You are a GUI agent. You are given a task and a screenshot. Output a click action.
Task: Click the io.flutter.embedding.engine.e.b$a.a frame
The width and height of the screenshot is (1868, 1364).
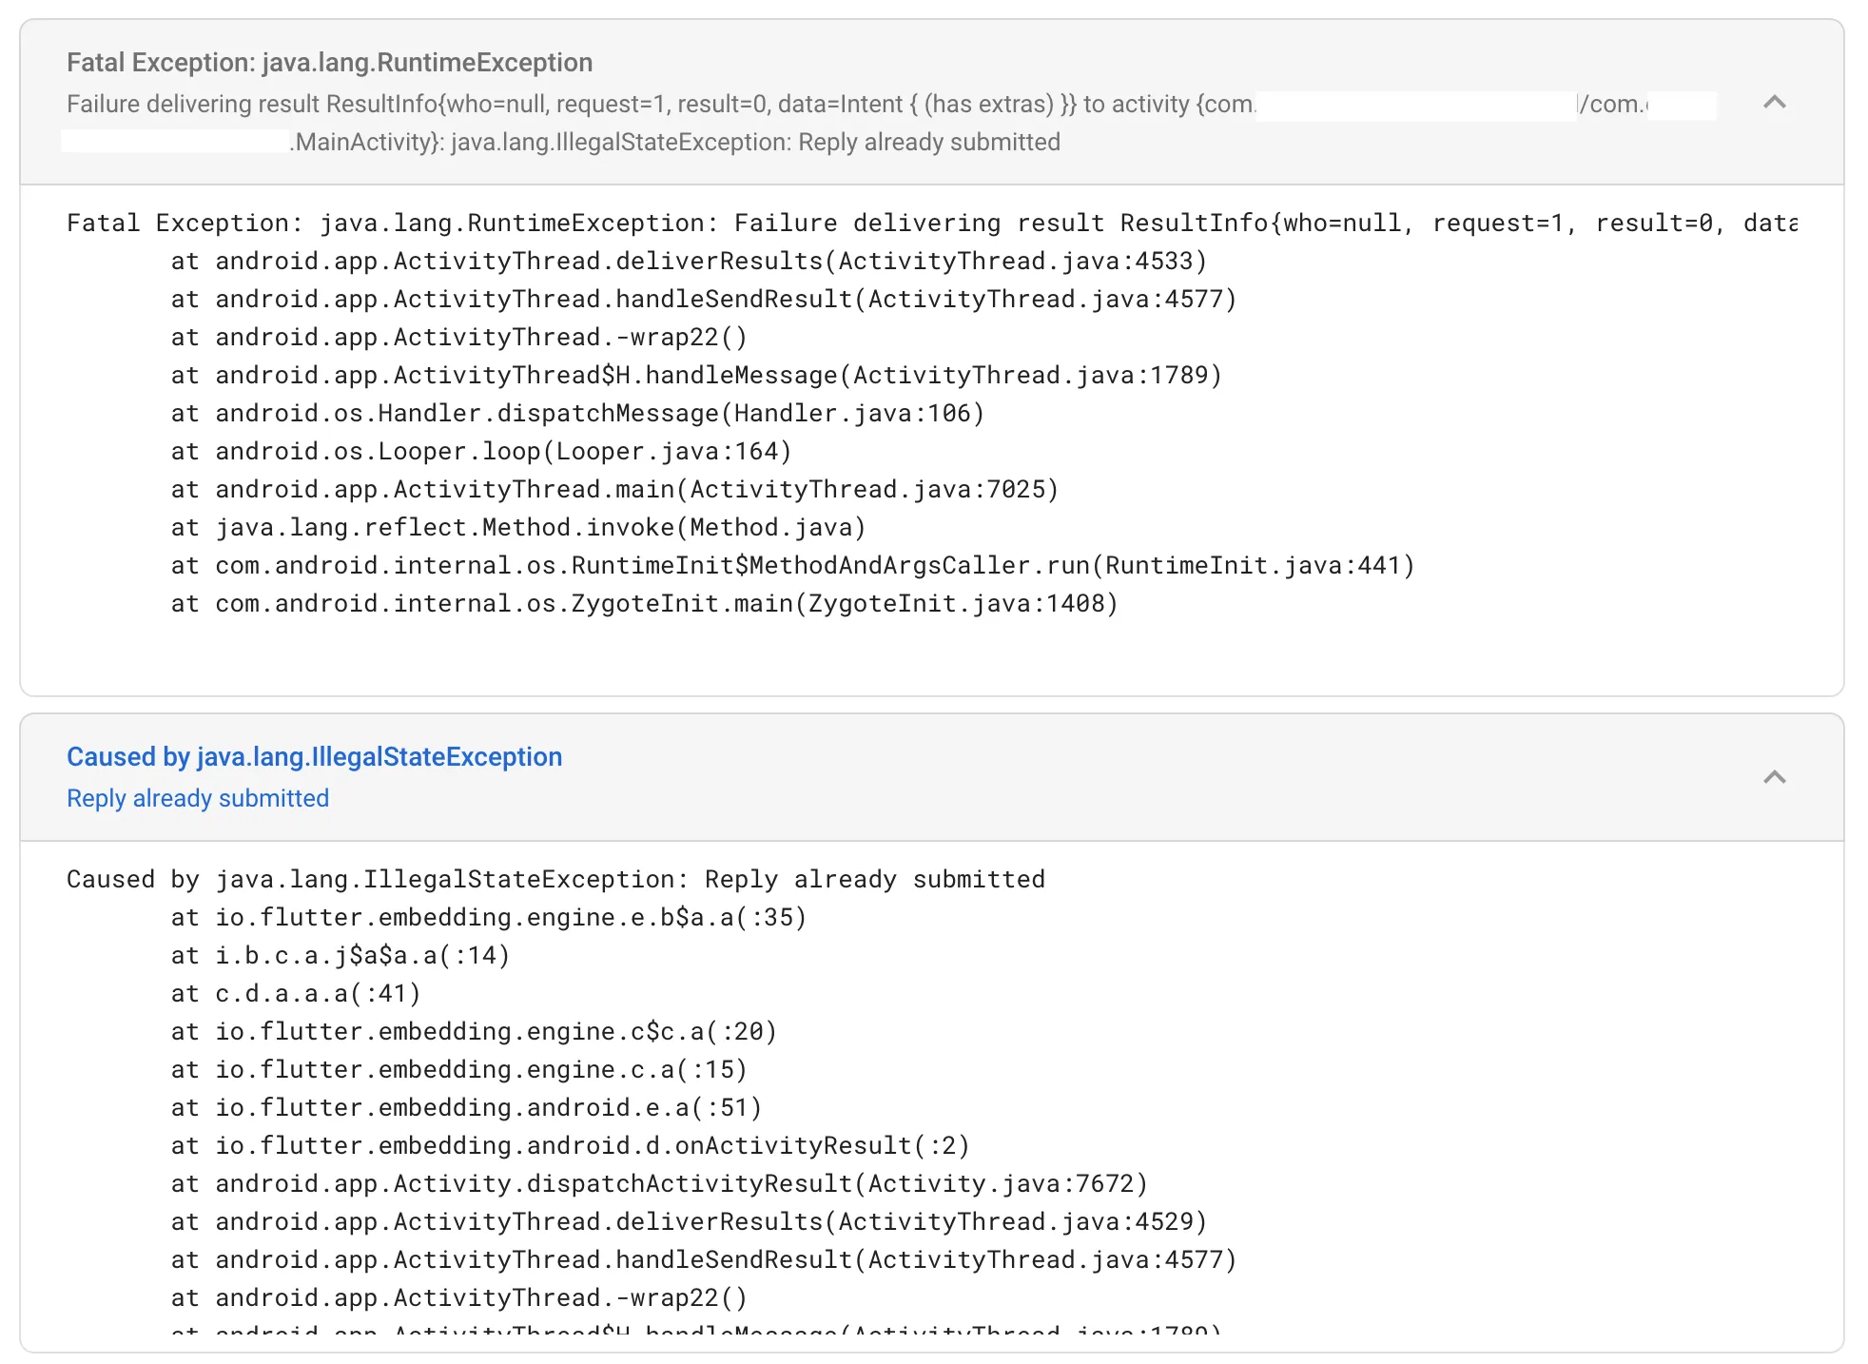pos(489,918)
